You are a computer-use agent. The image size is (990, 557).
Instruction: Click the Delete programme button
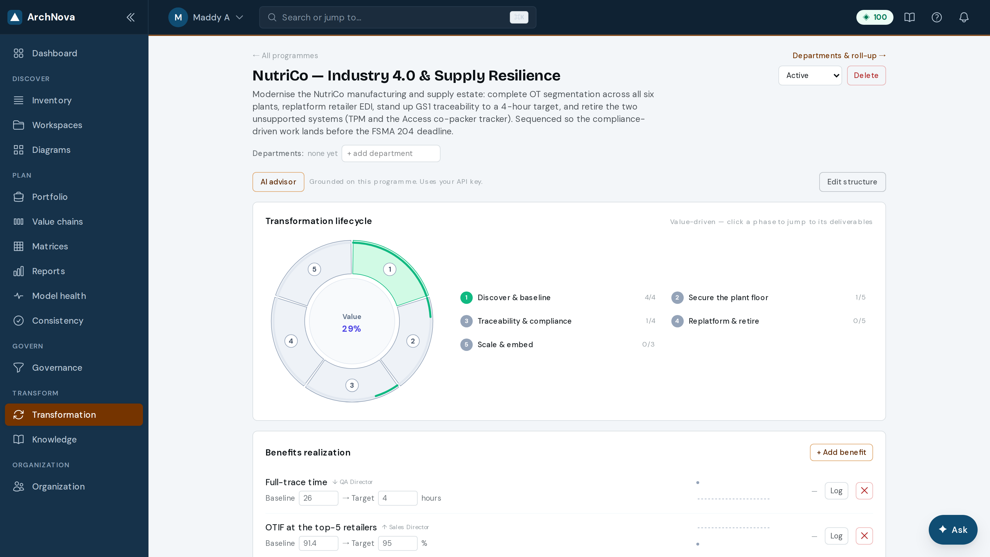866,75
